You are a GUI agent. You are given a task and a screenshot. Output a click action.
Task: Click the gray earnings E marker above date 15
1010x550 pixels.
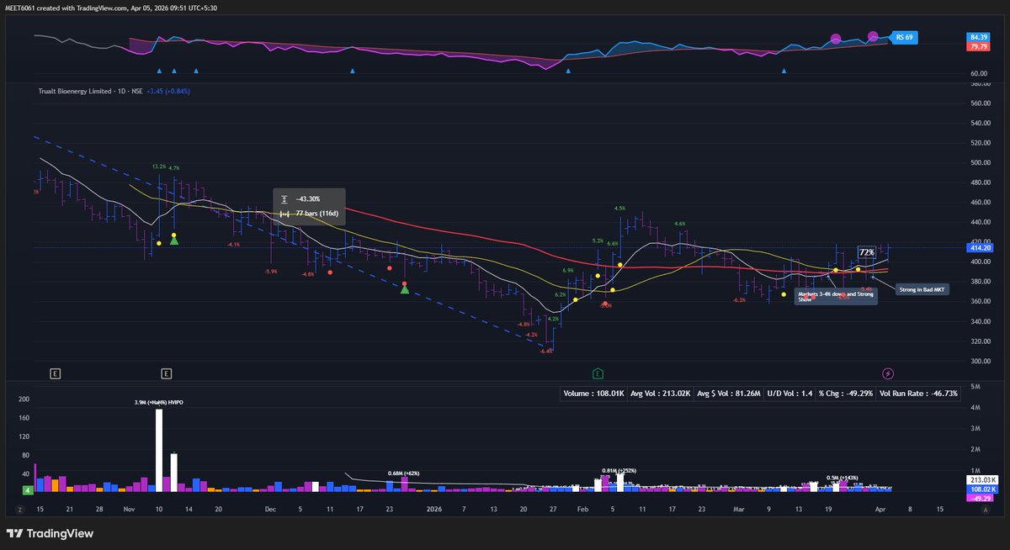(55, 373)
